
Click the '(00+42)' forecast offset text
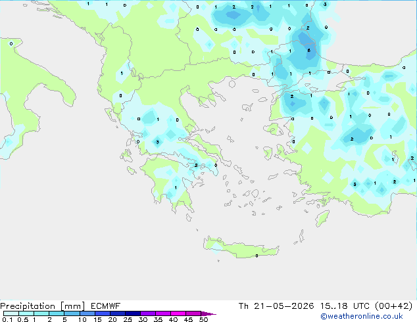coord(393,306)
